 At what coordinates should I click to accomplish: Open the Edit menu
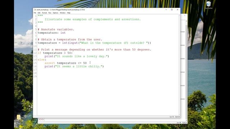39,13
